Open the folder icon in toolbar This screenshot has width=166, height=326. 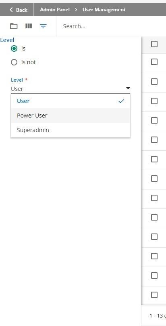point(14,26)
